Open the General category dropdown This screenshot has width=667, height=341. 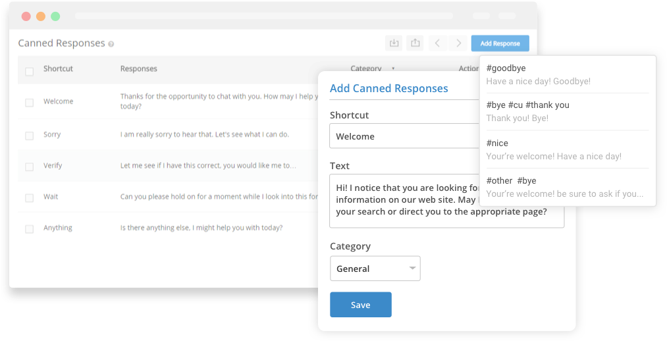375,269
